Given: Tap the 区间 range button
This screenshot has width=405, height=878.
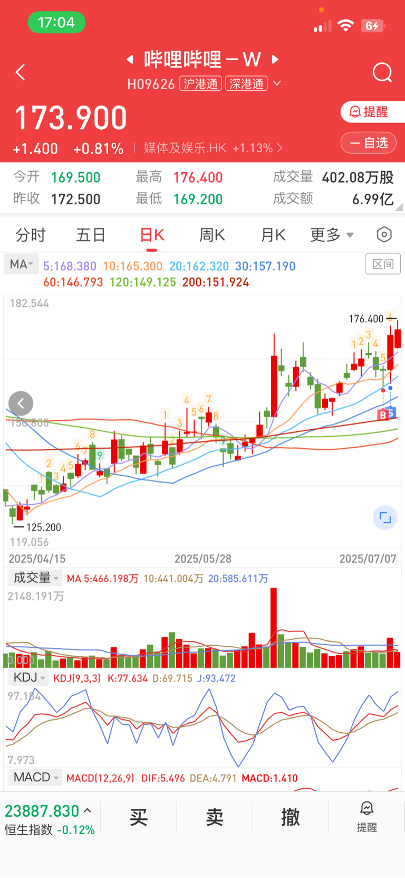Looking at the screenshot, I should pos(383,263).
